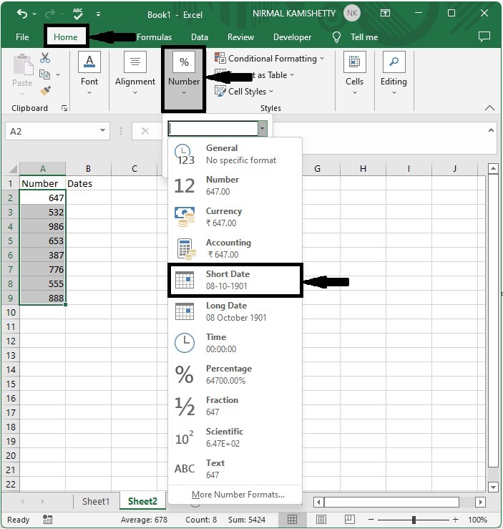This screenshot has width=503, height=529.
Task: Click the NK account avatar
Action: [x=352, y=13]
